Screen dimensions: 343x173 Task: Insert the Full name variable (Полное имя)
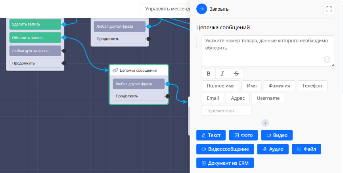pyautogui.click(x=220, y=86)
